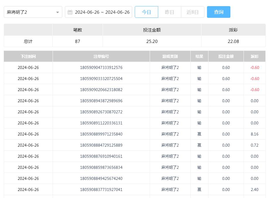Select the 今日 date filter
This screenshot has width=276, height=198.
[x=146, y=12]
